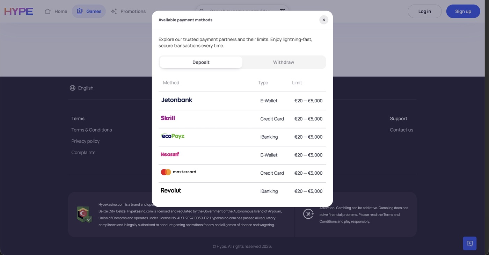Screen dimensions: 489x255
Task: Click the Jetonbank limit €20 — €5,000
Action: pos(308,101)
